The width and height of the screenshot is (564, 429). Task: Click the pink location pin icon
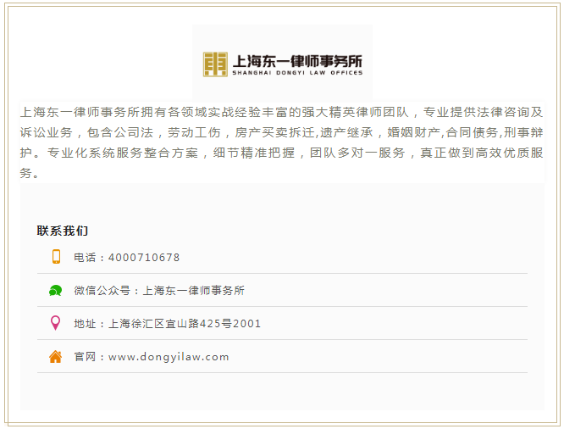tap(56, 323)
